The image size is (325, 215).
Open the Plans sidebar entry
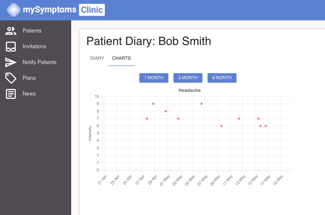29,78
